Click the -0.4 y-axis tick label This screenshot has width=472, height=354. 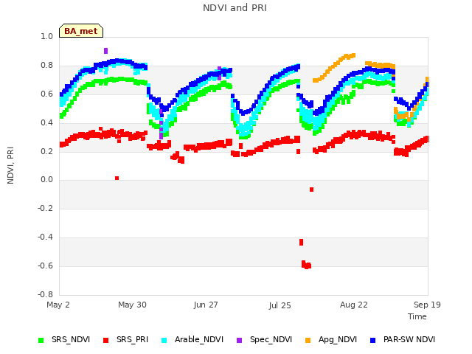46,237
